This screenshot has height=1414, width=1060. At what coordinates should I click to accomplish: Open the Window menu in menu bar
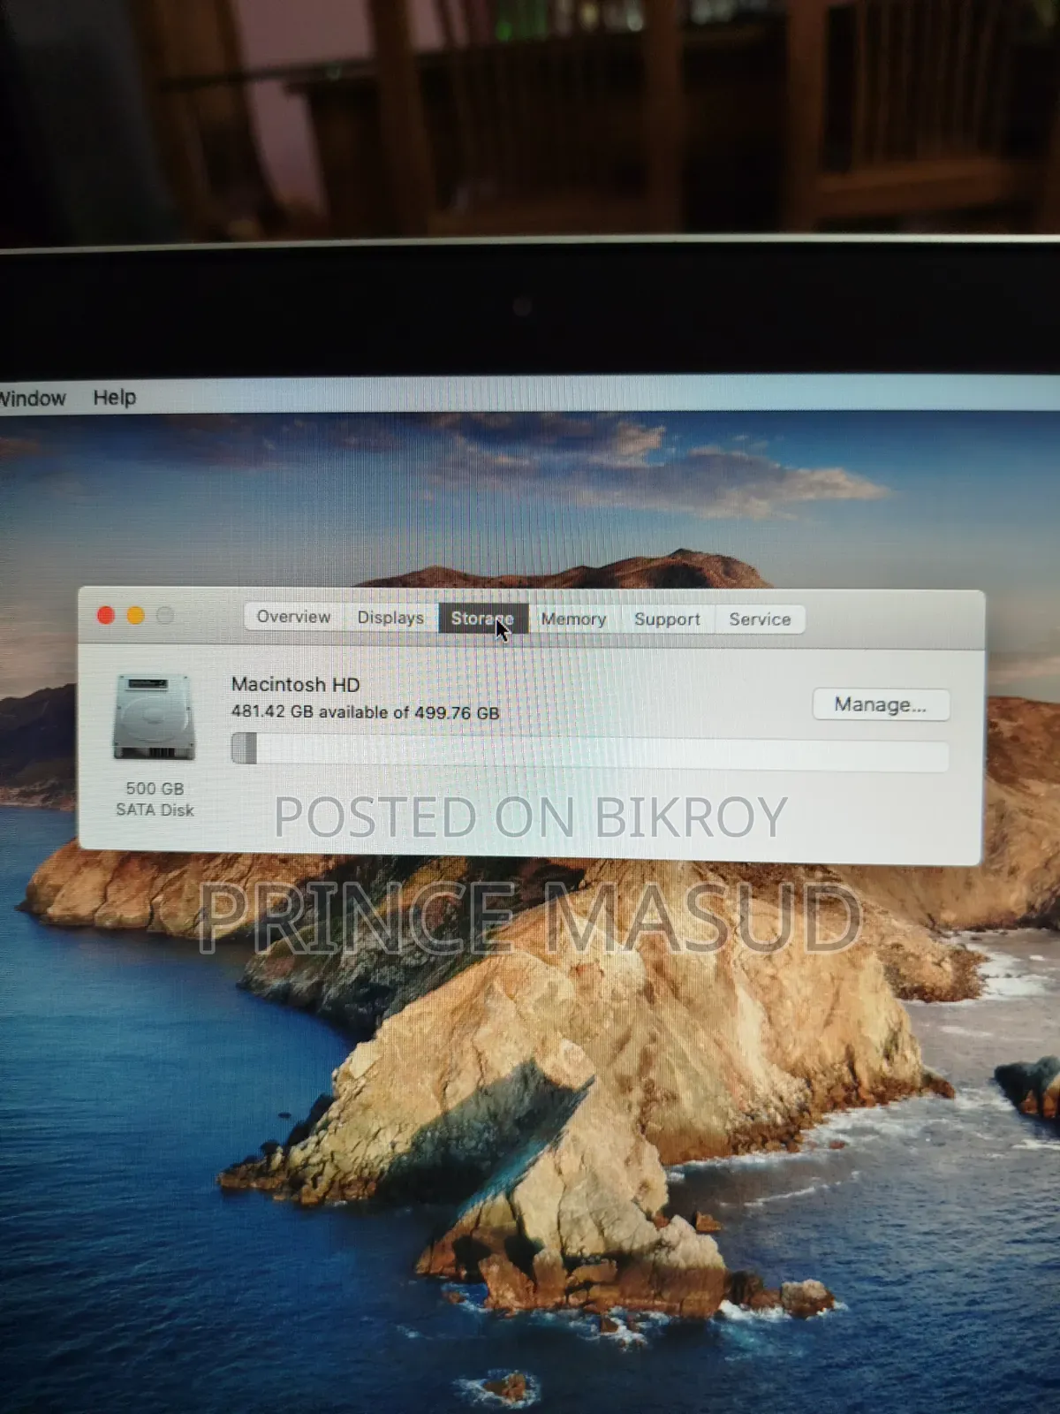tap(33, 399)
